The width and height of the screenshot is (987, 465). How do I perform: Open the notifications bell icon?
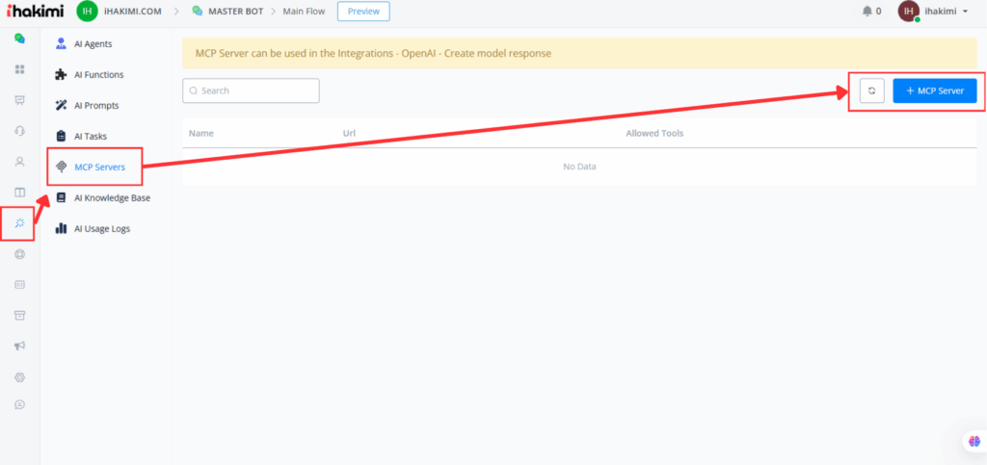[x=867, y=12]
